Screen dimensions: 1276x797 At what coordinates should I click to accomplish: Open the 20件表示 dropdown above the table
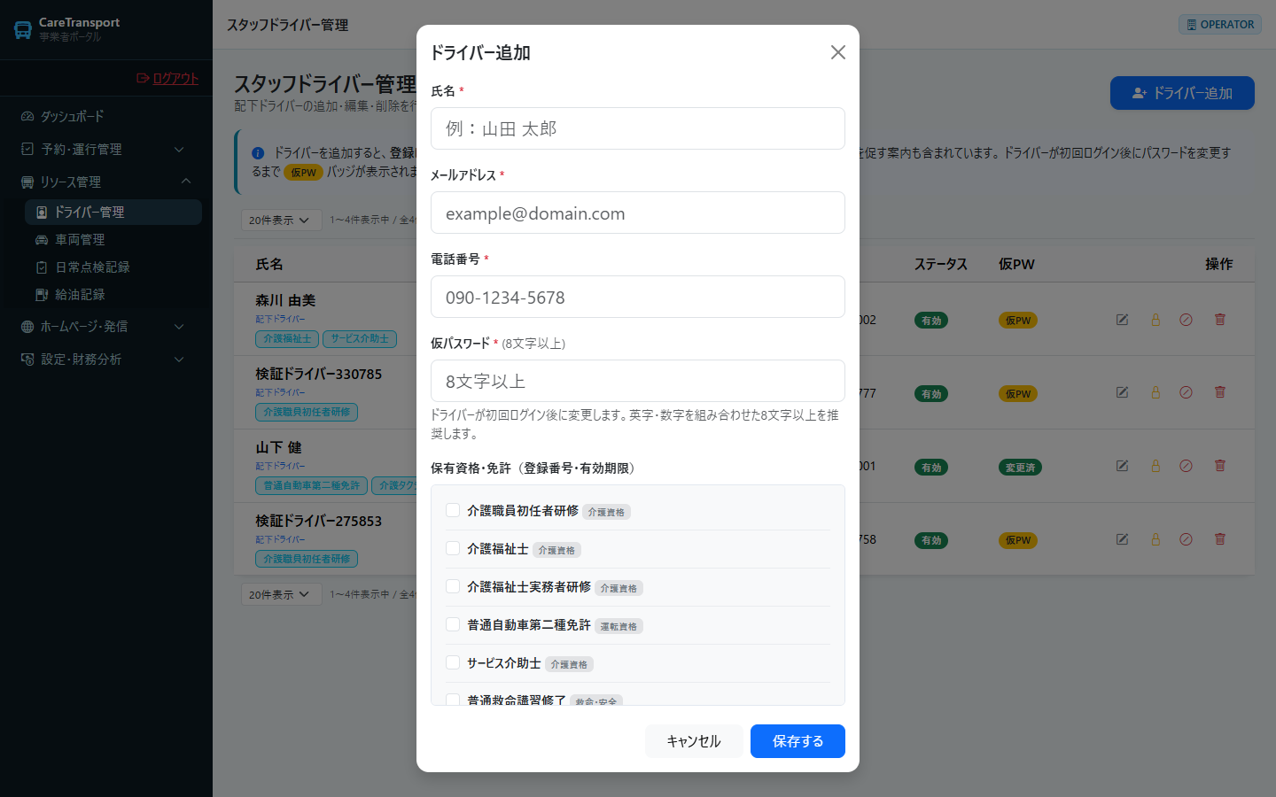pyautogui.click(x=279, y=220)
